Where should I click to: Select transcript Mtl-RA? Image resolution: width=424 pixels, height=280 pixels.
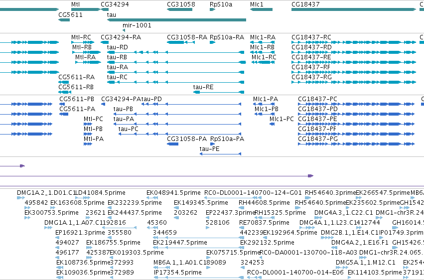tap(86, 57)
